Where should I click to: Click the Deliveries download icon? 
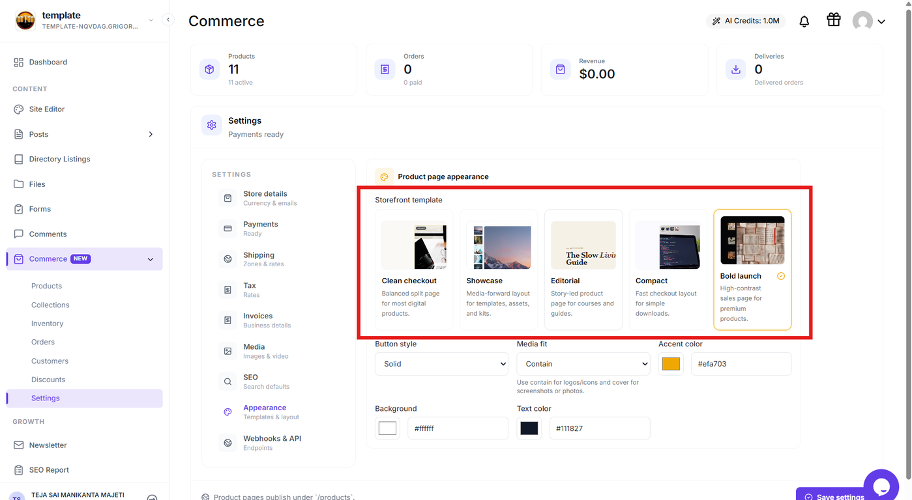pyautogui.click(x=736, y=69)
